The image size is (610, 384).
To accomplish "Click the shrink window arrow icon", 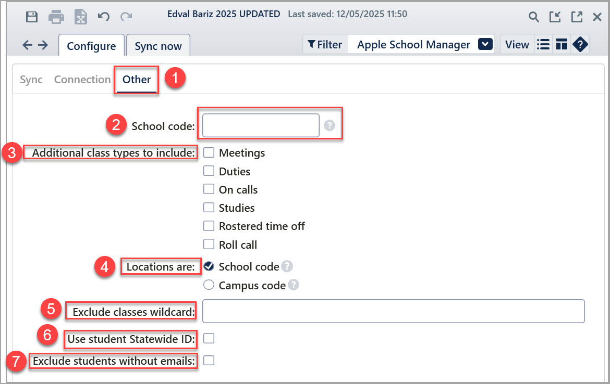I will tap(555, 17).
